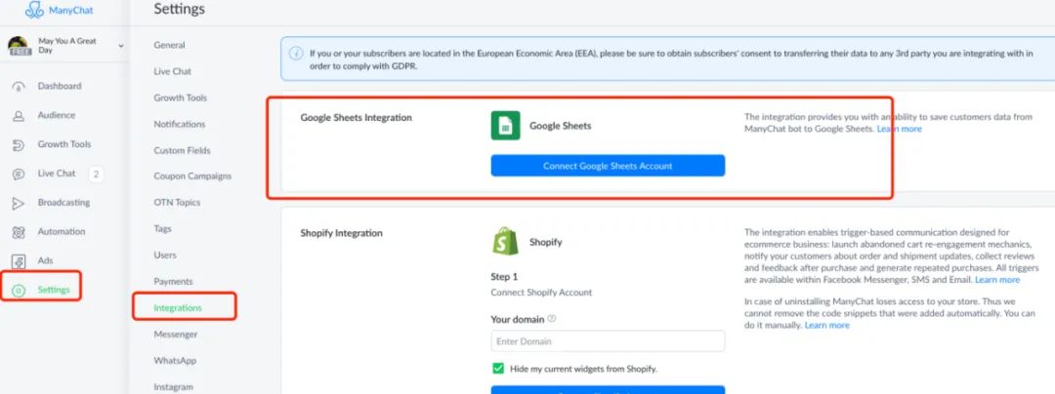Click Learn more after Email triggers text
Viewport: 1055px width, 394px height.
click(997, 280)
